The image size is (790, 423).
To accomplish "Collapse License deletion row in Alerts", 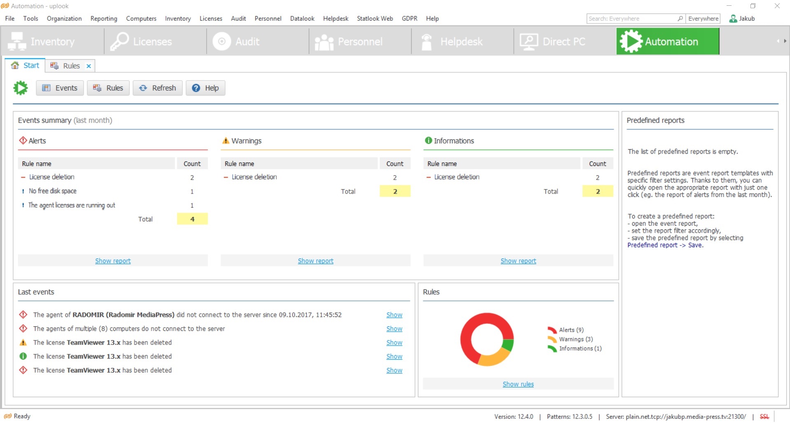I will (x=23, y=177).
